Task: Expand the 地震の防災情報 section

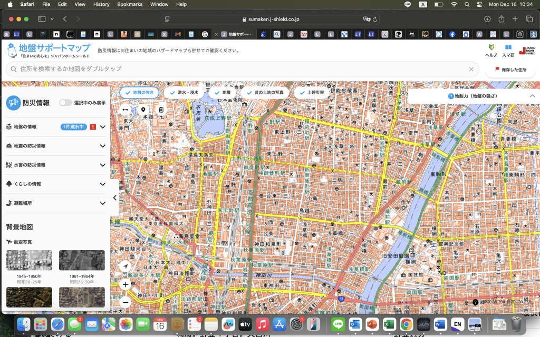Action: [103, 146]
